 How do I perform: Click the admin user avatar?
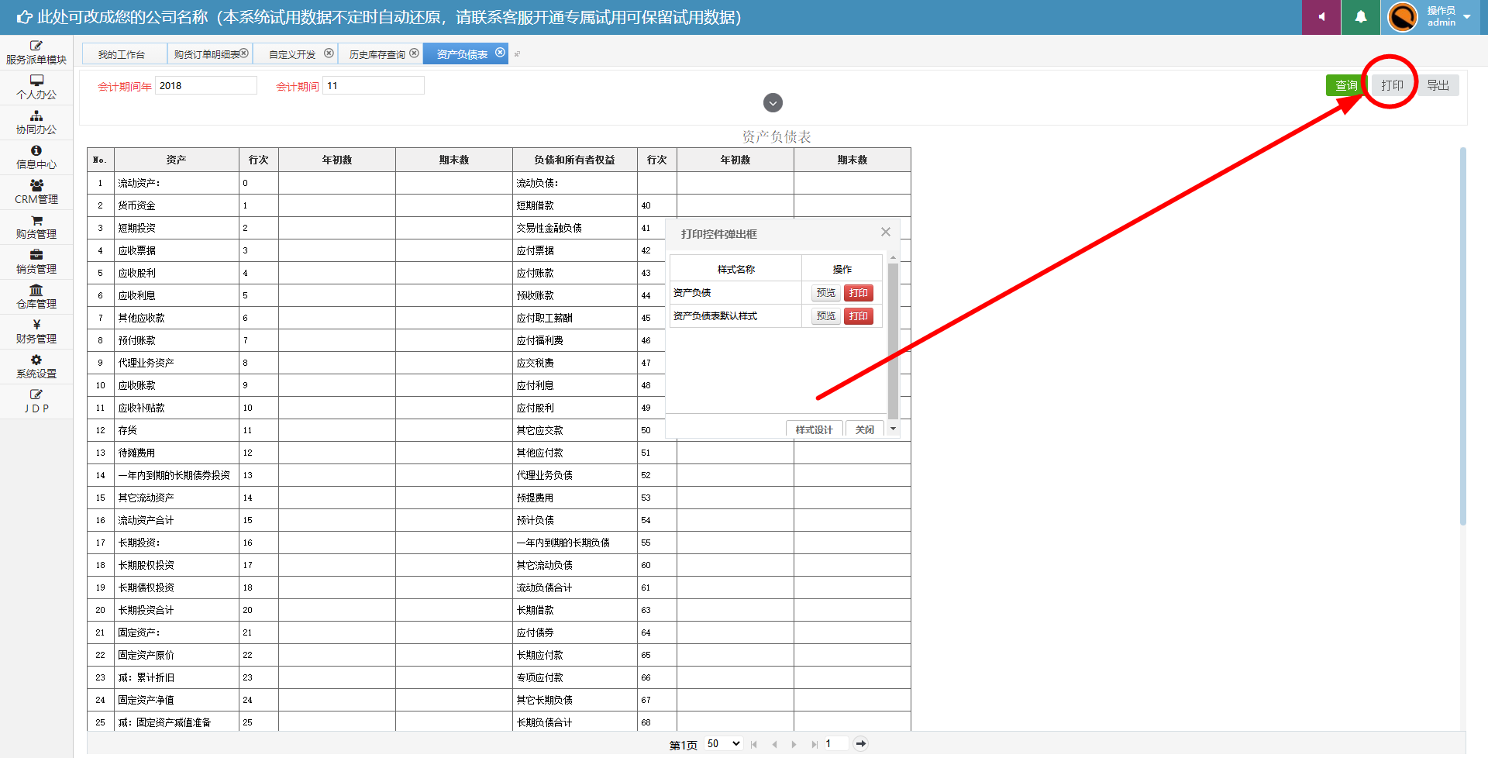click(1403, 17)
